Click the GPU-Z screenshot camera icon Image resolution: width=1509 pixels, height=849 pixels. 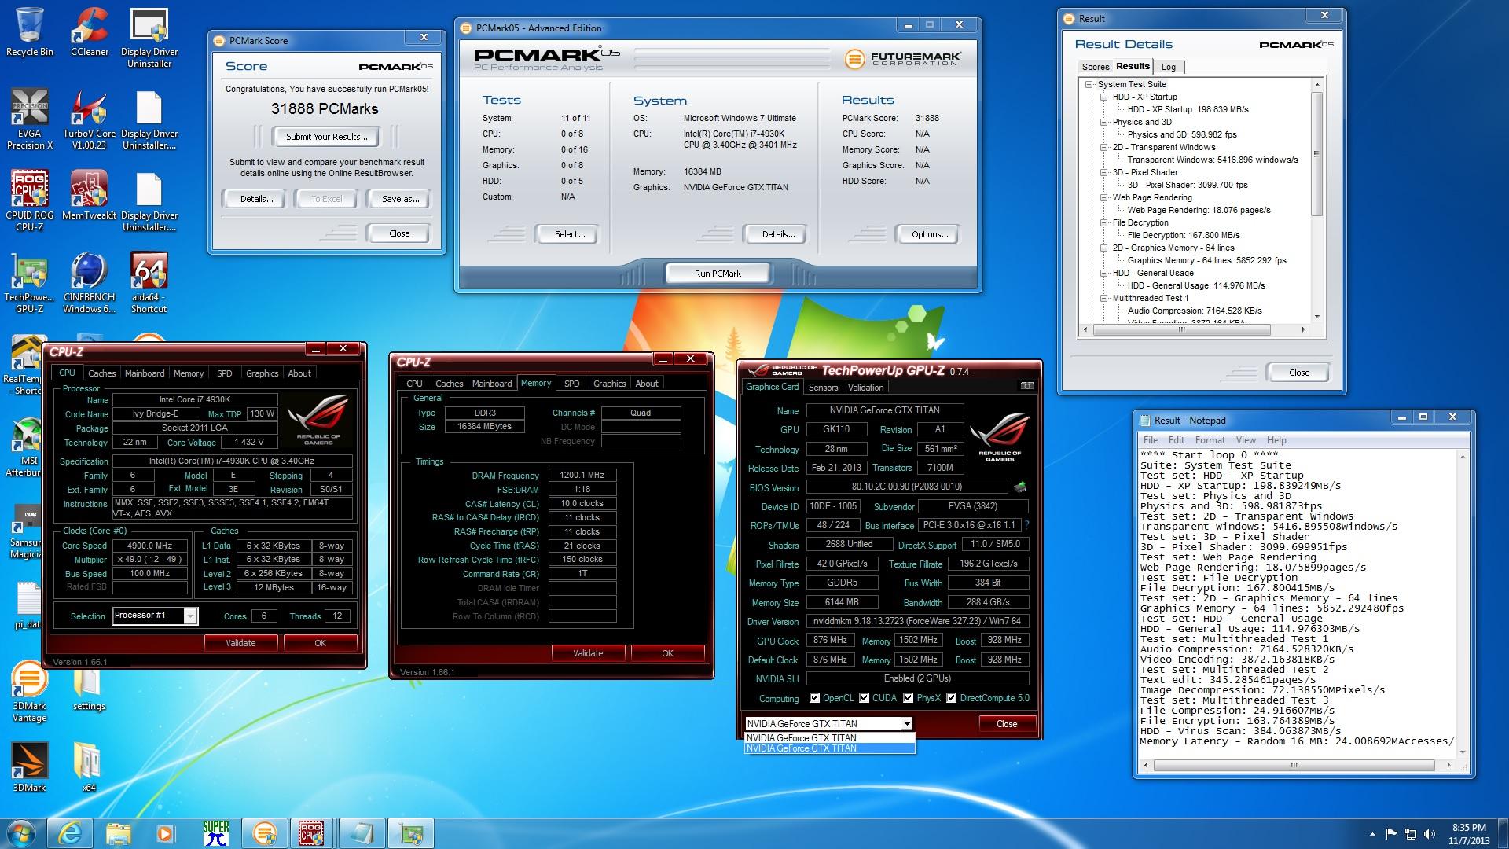1026,386
